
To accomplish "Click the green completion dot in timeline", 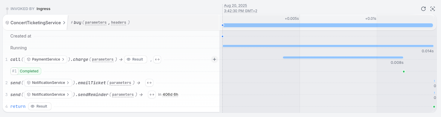I will click(404, 71).
